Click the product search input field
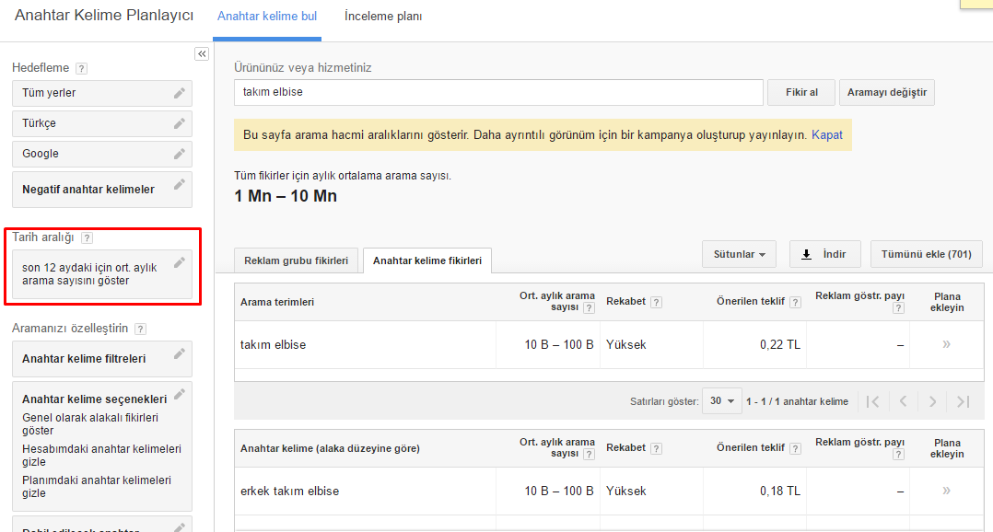993x532 pixels. [x=498, y=92]
